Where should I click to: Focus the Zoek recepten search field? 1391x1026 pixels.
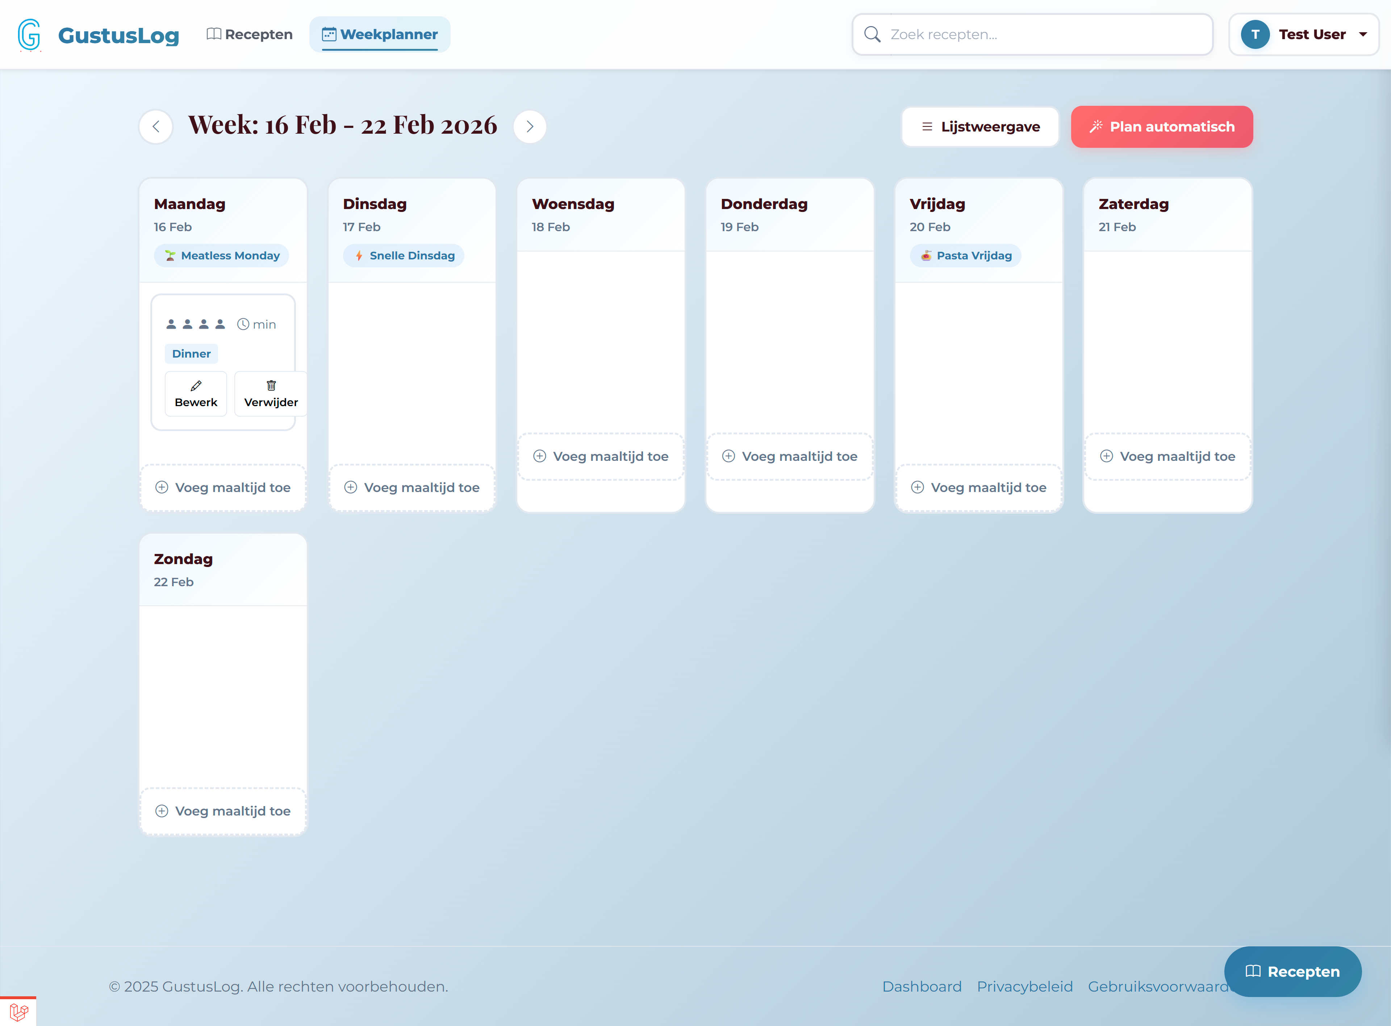pyautogui.click(x=1032, y=34)
